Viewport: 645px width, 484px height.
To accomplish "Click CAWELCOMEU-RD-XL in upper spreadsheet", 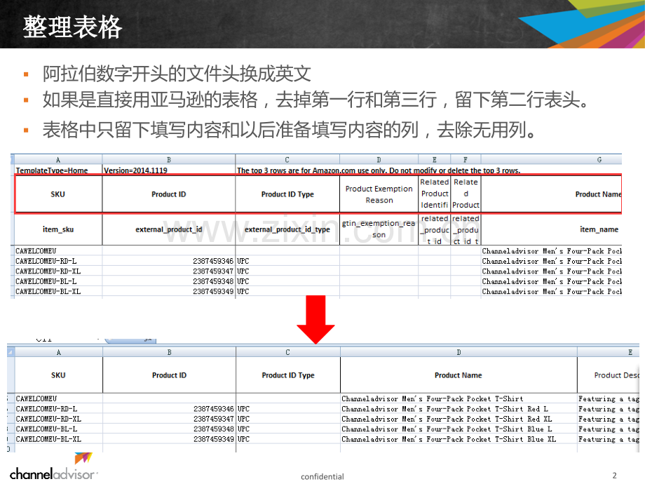I will point(58,271).
